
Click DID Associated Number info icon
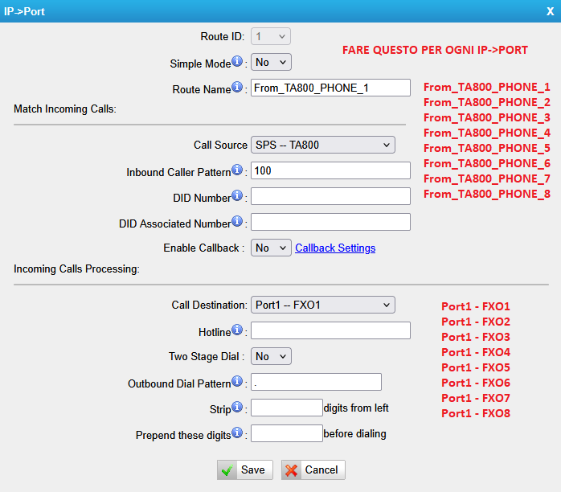click(238, 221)
